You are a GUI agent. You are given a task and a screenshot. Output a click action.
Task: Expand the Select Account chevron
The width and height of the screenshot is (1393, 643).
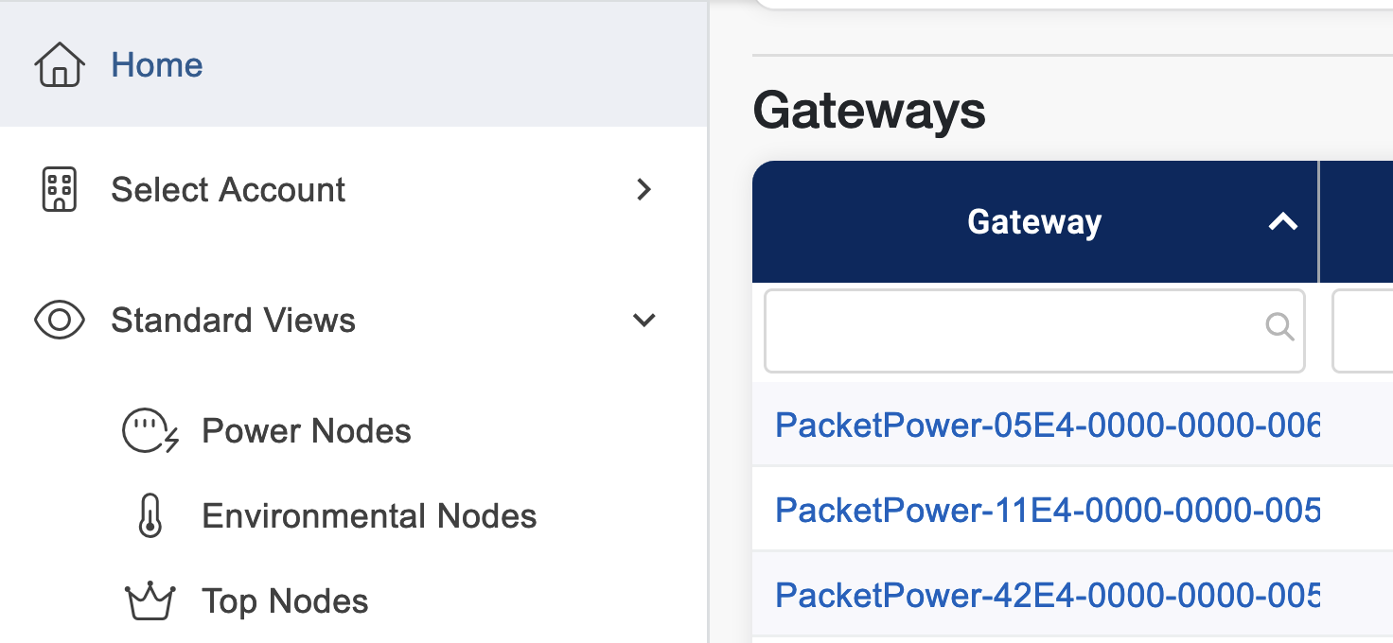644,189
